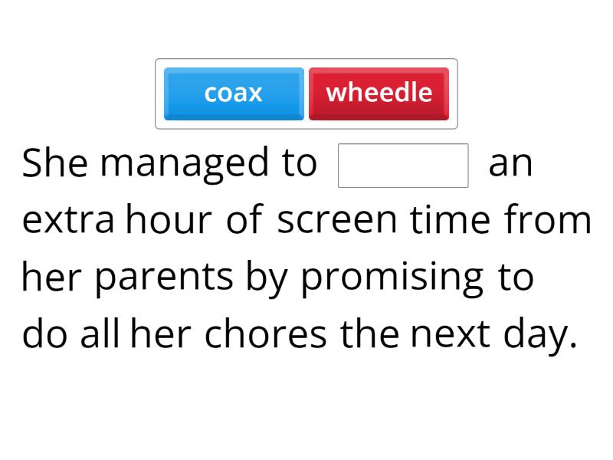Viewport: 613px width, 460px height.
Task: Click the word "from" in the sentence
Action: pyautogui.click(x=548, y=220)
